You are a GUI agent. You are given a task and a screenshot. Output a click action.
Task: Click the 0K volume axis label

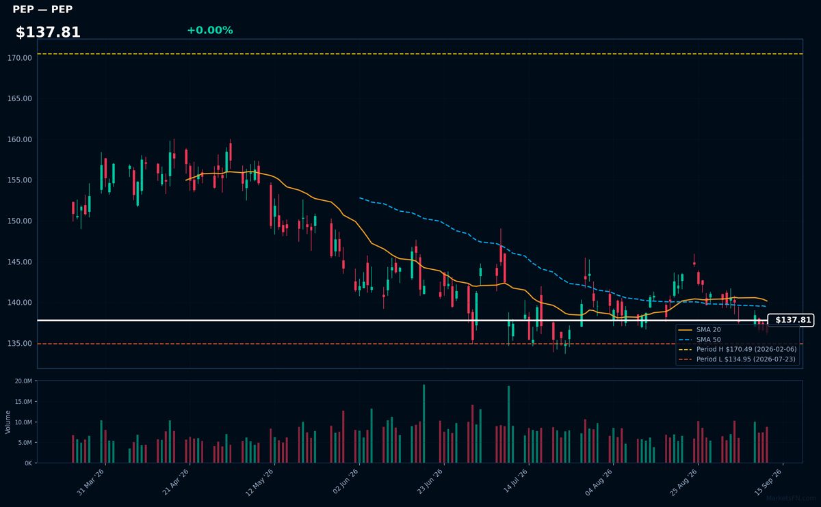click(x=28, y=463)
